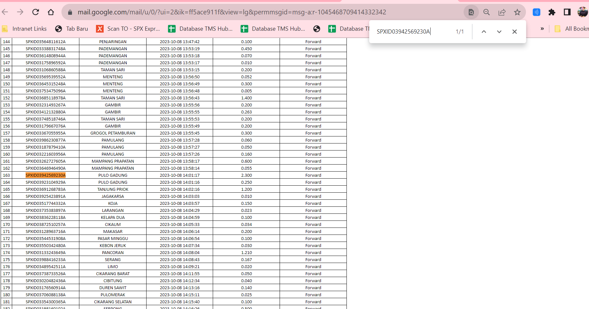Open the first Database TMS Hub bookmark
This screenshot has width=589, height=309.
[x=200, y=29]
